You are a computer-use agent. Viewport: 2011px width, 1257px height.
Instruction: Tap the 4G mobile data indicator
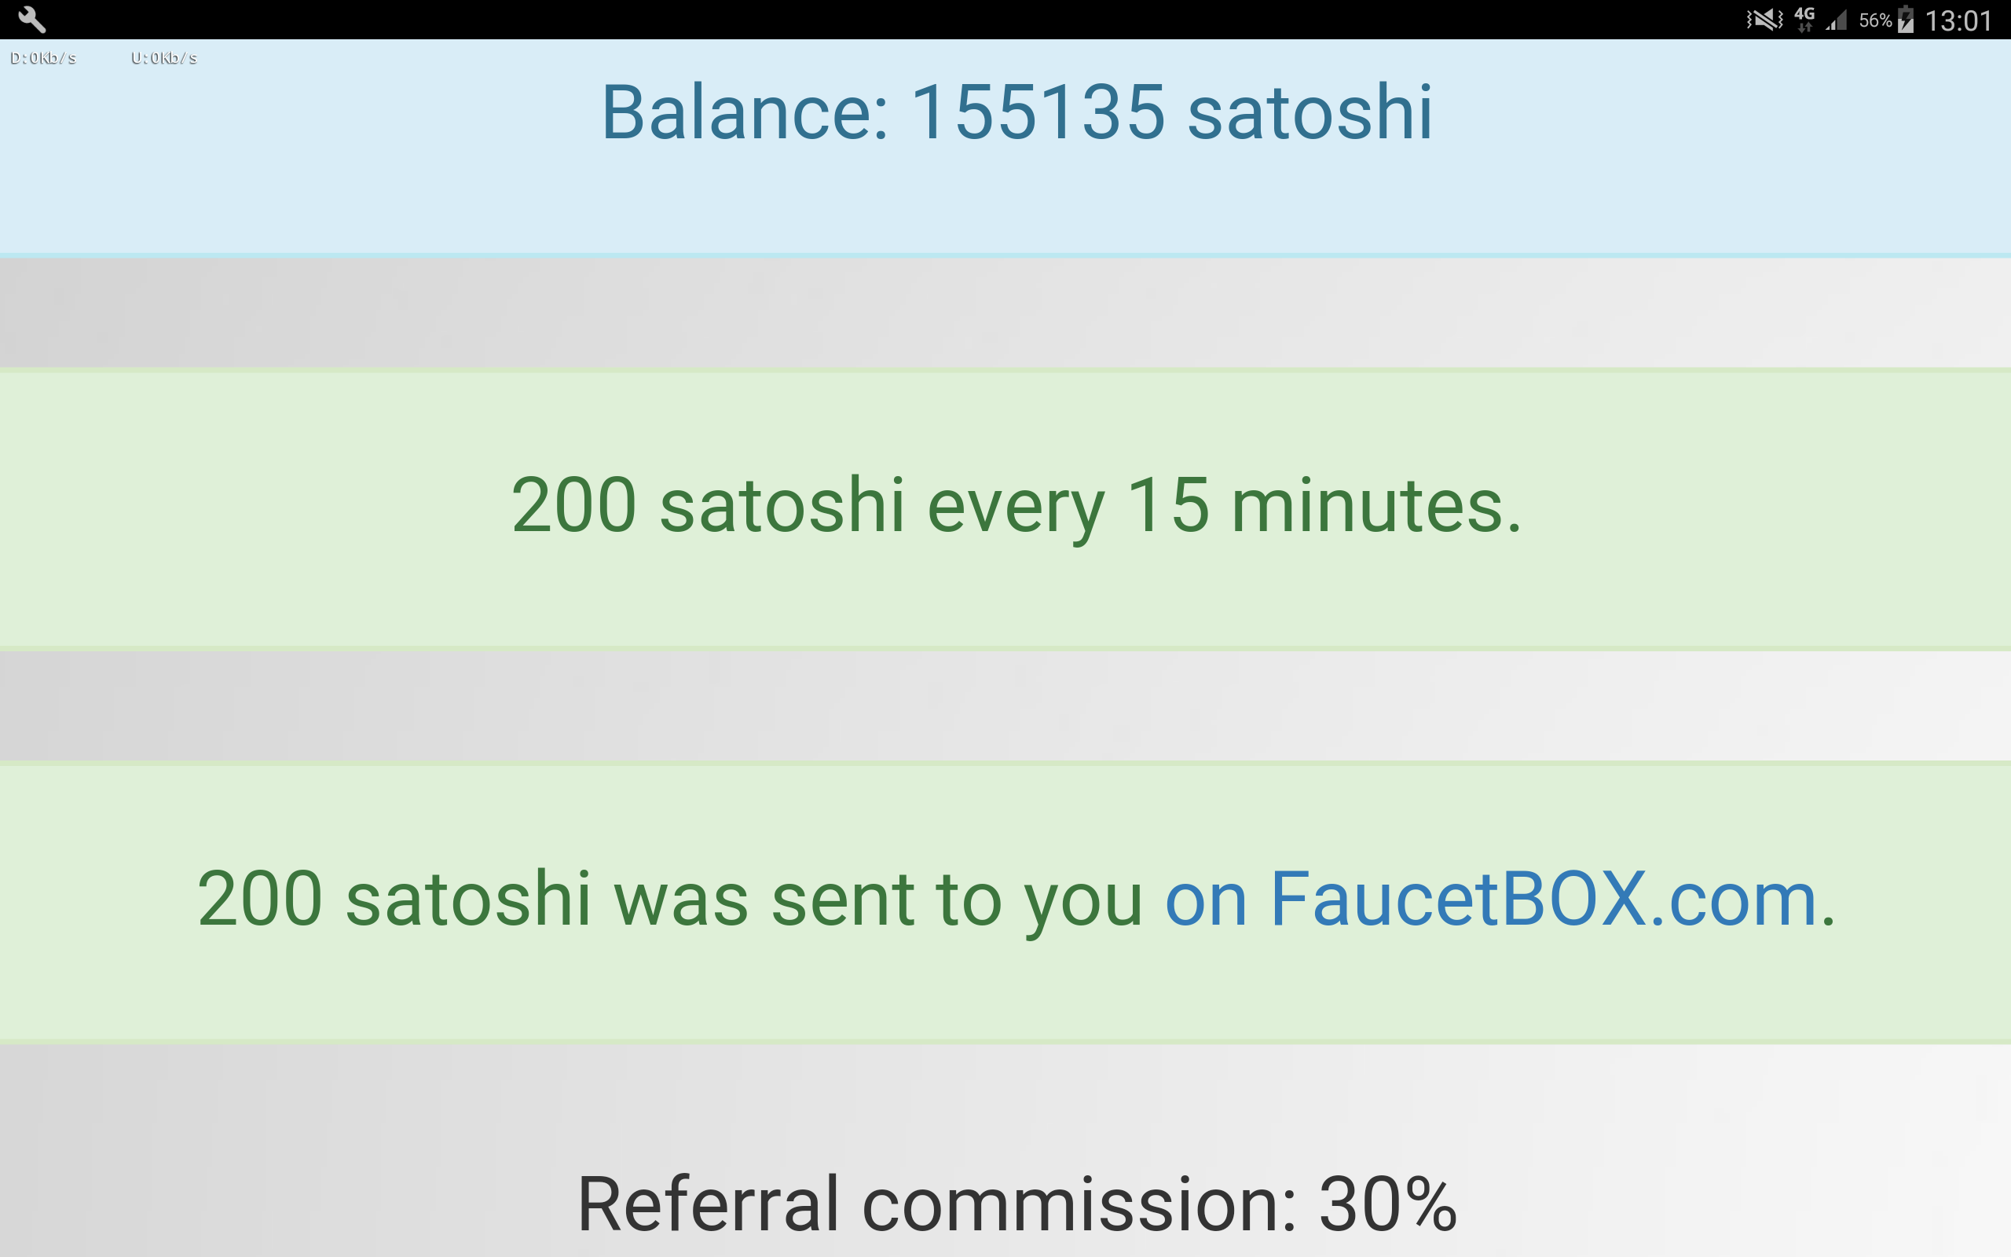point(1804,19)
